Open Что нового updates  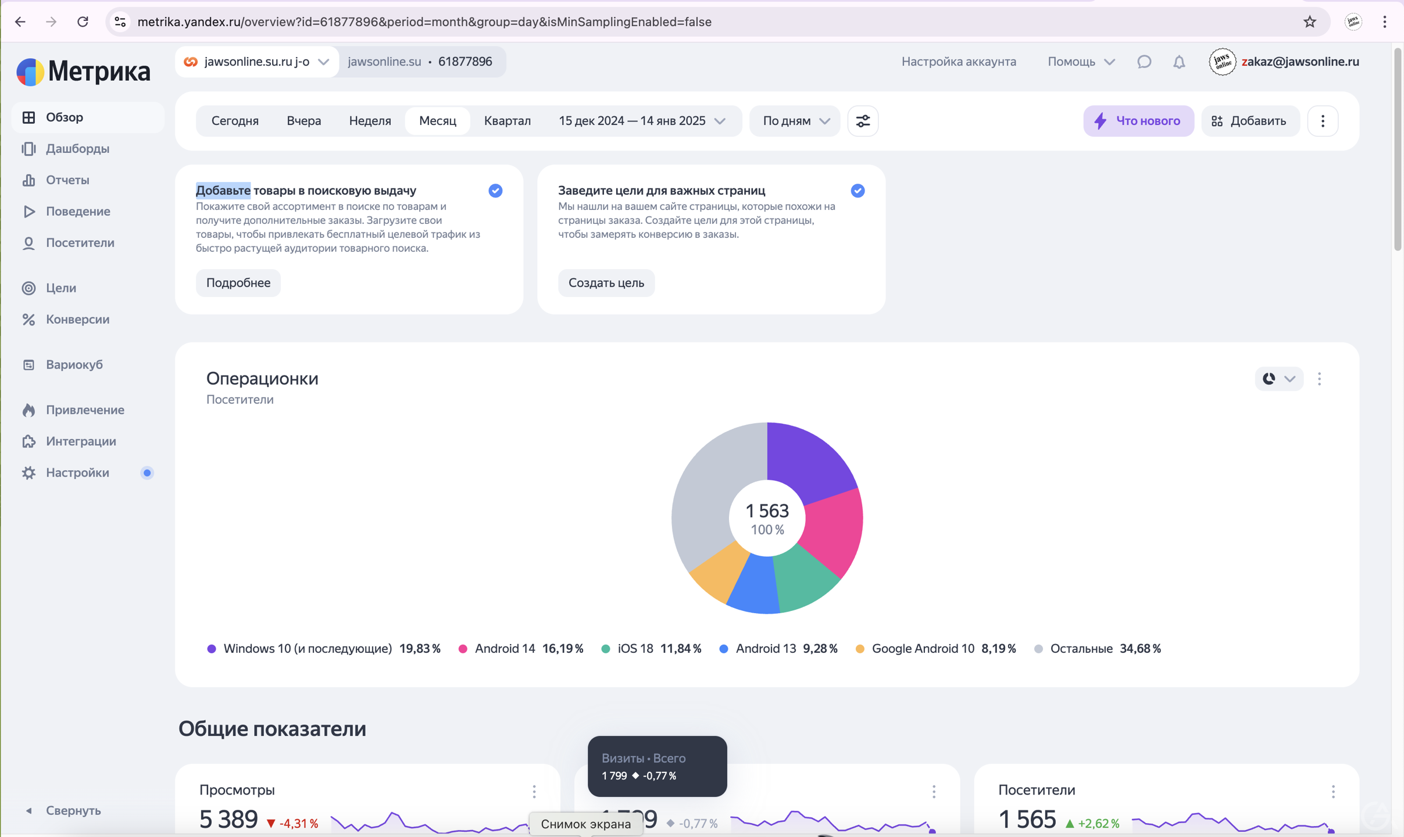[1138, 121]
